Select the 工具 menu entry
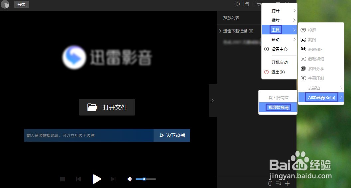The width and height of the screenshot is (351, 188). (x=279, y=30)
